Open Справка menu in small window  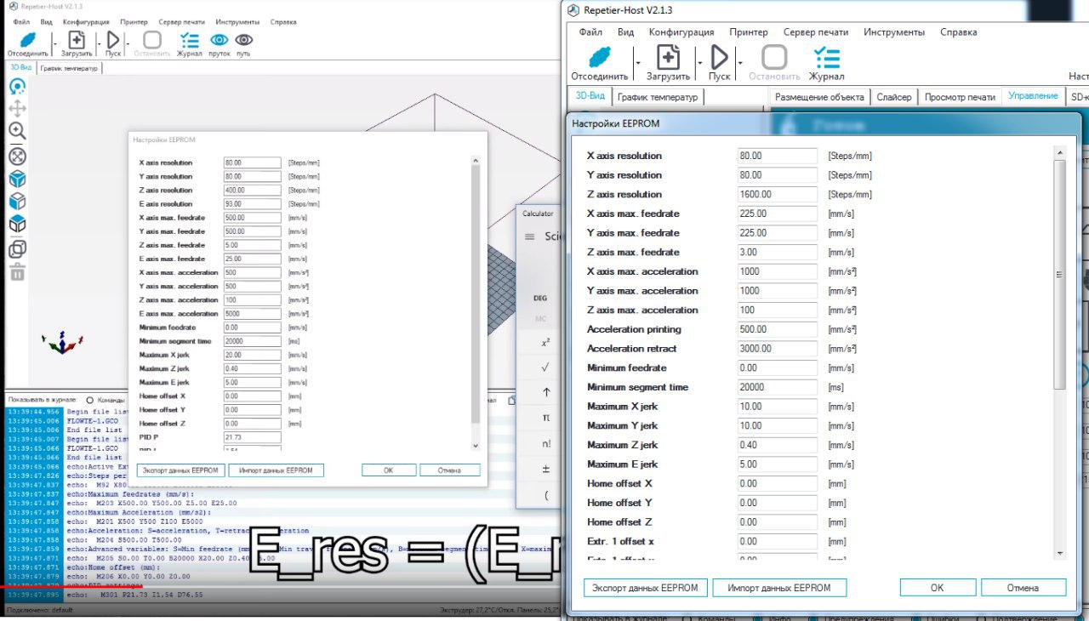coord(283,22)
